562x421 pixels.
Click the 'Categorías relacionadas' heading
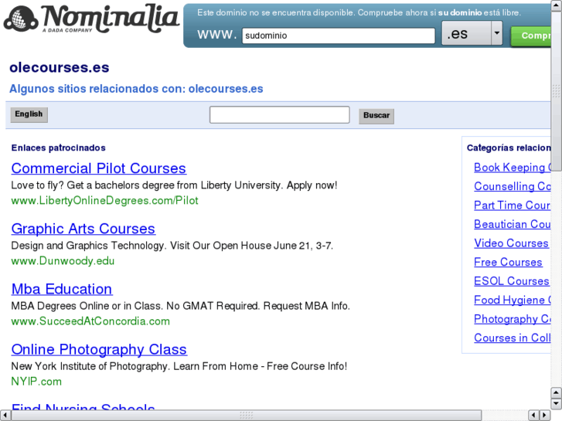(x=509, y=148)
